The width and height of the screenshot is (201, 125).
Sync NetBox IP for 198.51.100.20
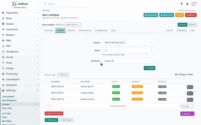(162, 86)
